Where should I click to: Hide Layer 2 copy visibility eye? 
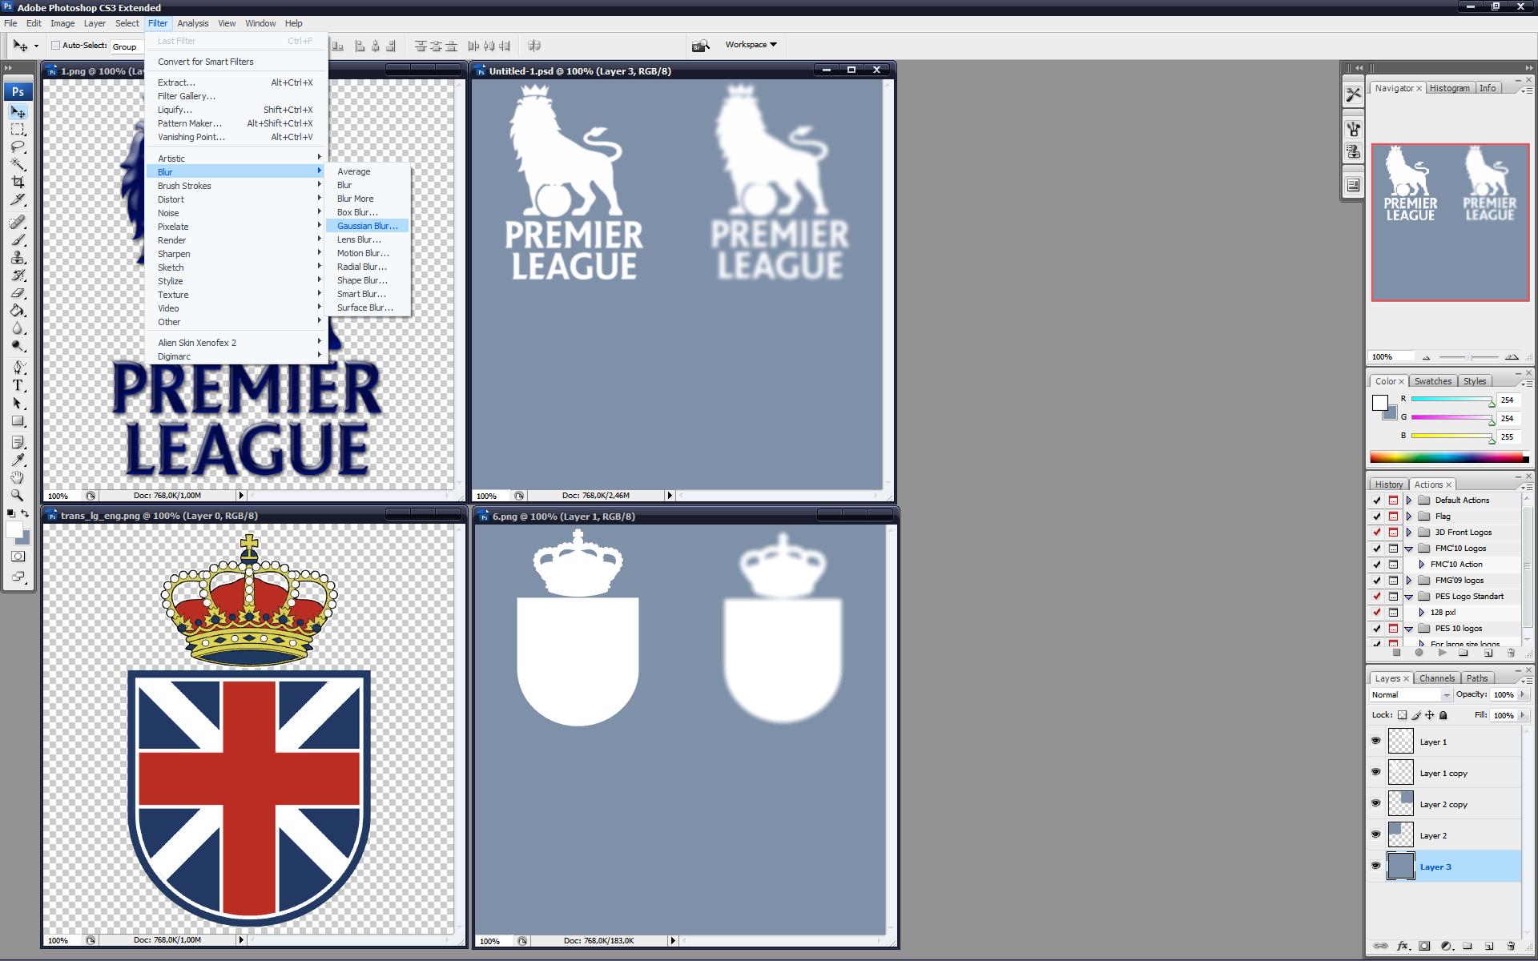(x=1376, y=803)
